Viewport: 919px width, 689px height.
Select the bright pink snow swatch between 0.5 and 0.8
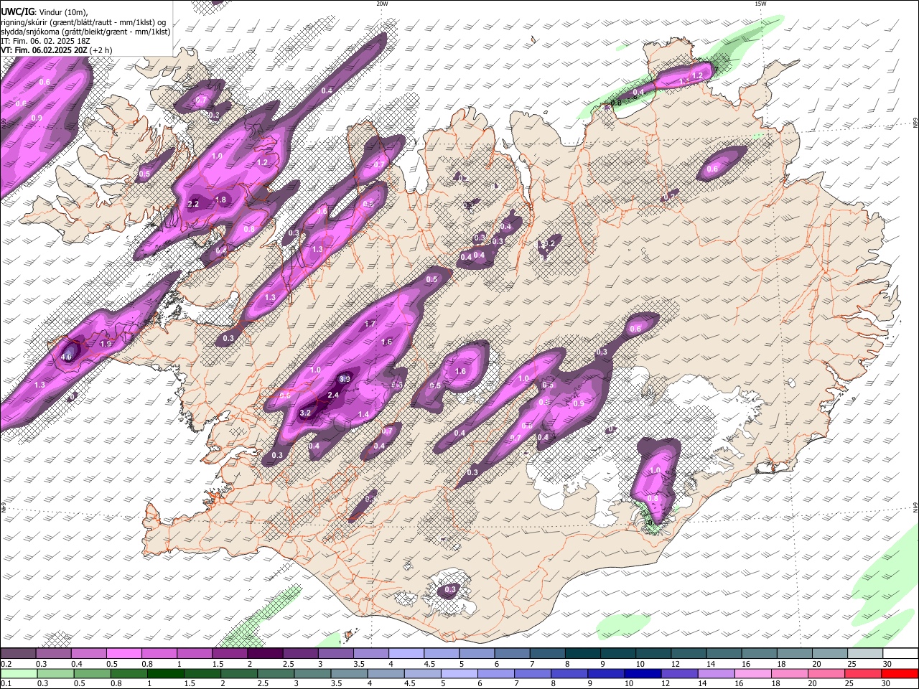click(x=124, y=654)
